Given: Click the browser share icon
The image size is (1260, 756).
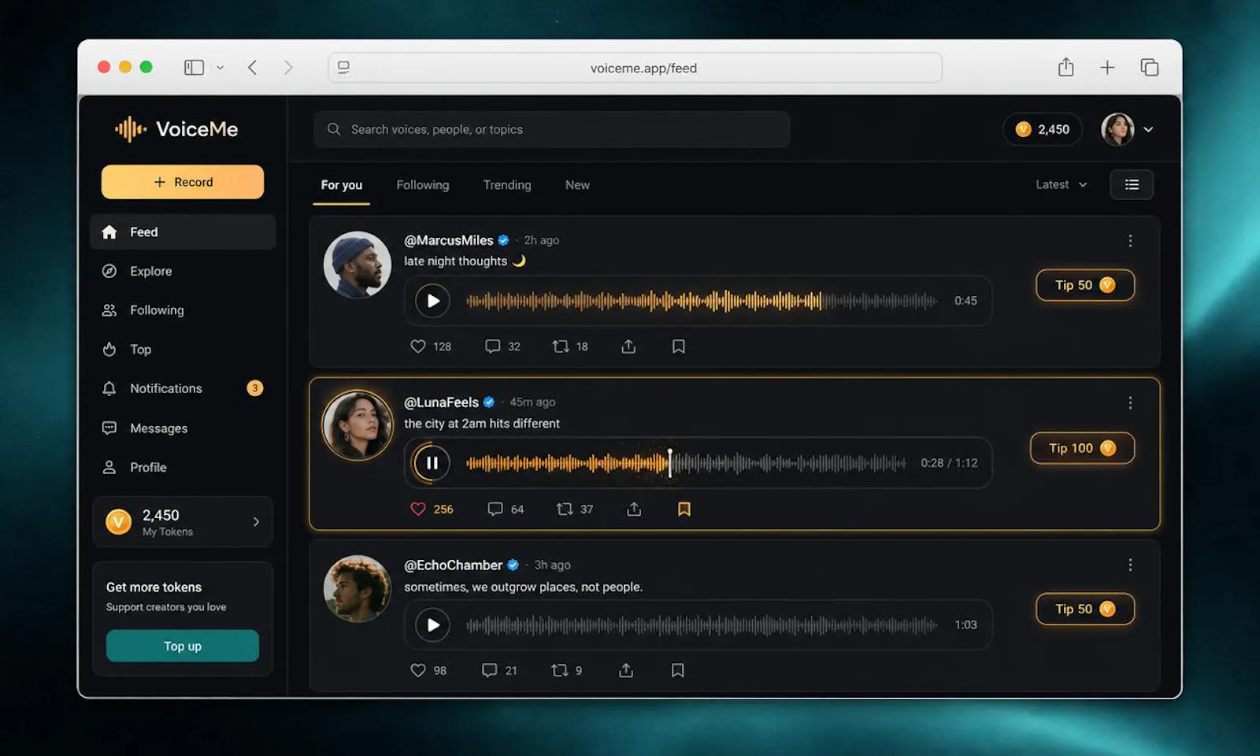Looking at the screenshot, I should pyautogui.click(x=1065, y=67).
